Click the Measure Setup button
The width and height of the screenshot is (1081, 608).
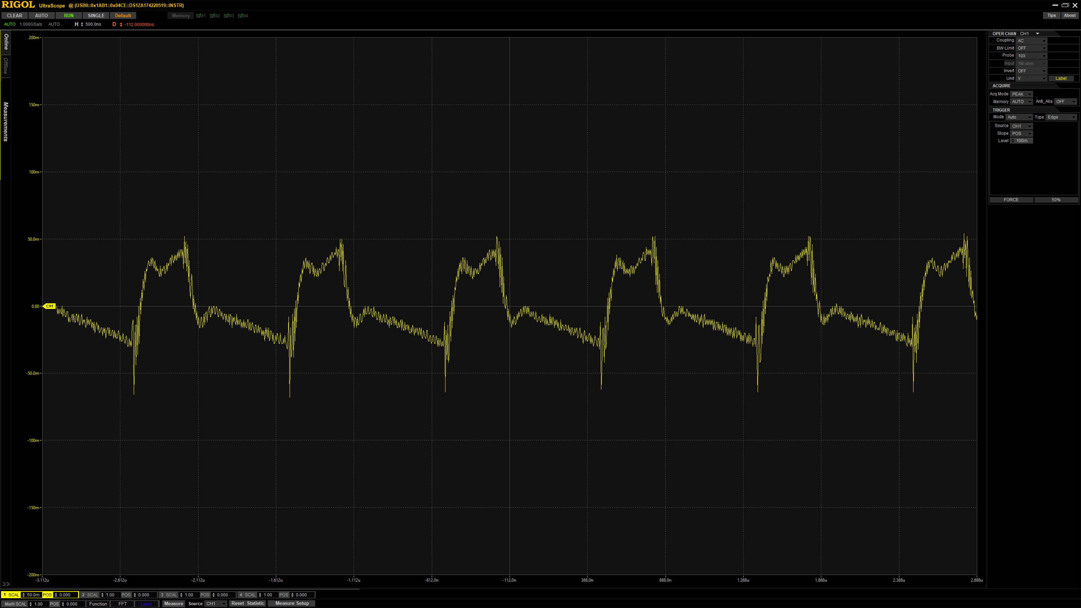point(292,603)
